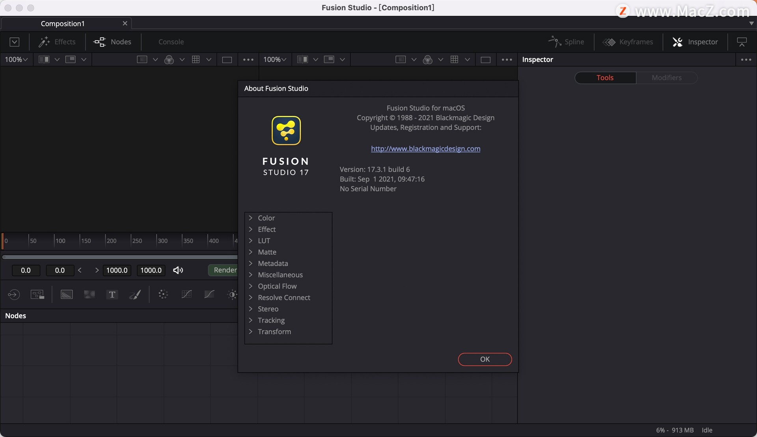Expand the Tracking category
This screenshot has height=437, width=757.
click(250, 320)
